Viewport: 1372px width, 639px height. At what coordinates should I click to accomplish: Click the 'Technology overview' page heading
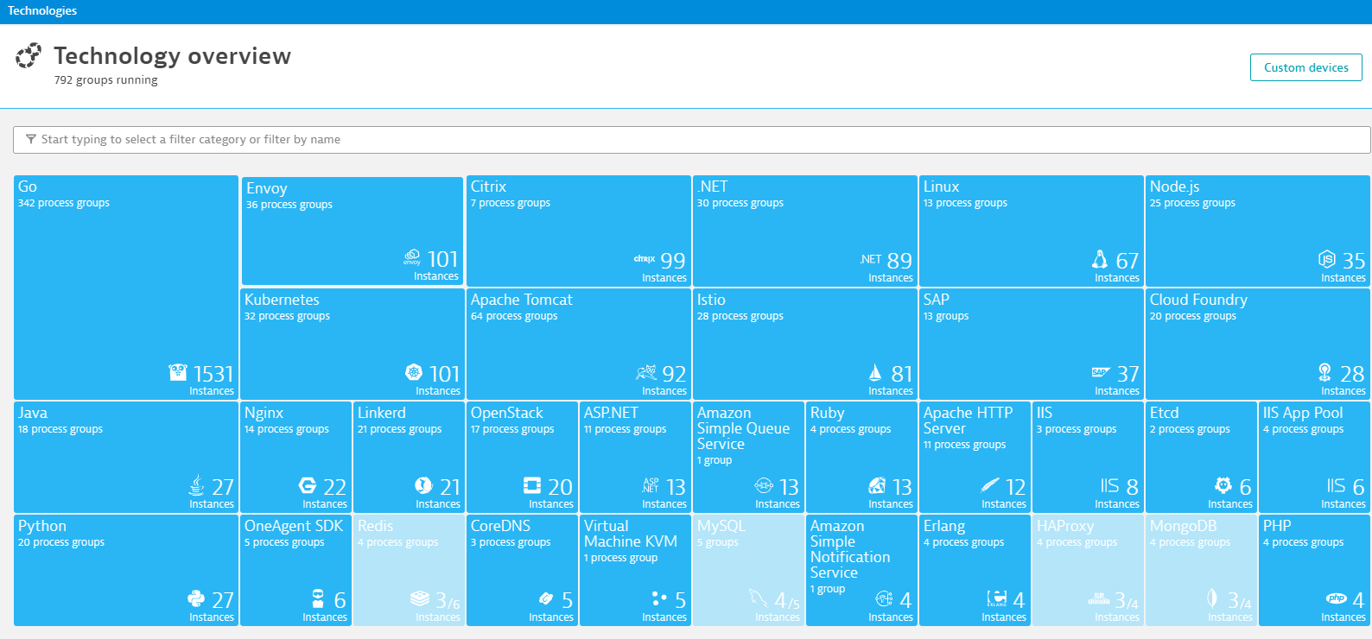click(173, 56)
